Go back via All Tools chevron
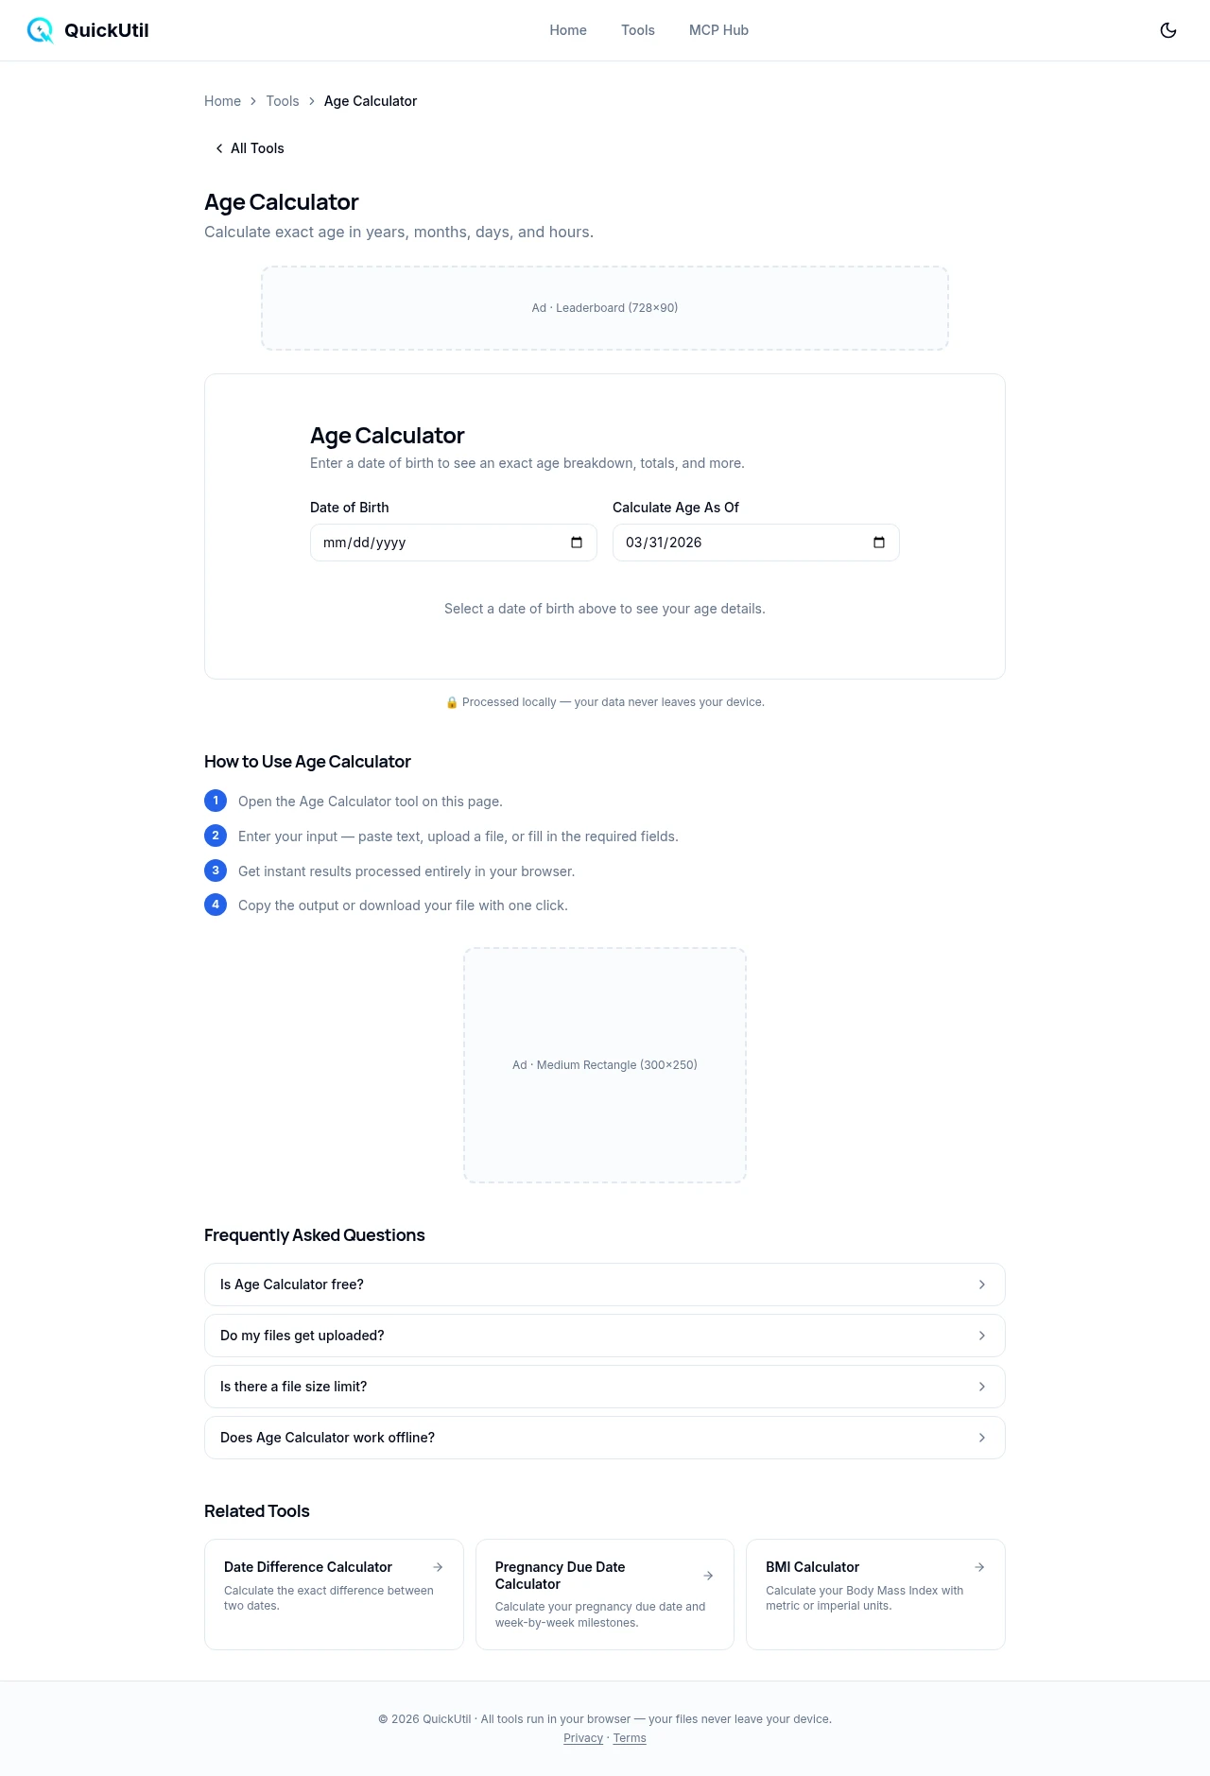The image size is (1210, 1776). coord(219,148)
